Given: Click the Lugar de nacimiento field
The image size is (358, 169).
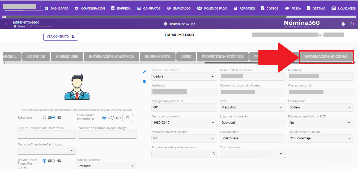Looking at the screenshot, I should click(253, 123).
